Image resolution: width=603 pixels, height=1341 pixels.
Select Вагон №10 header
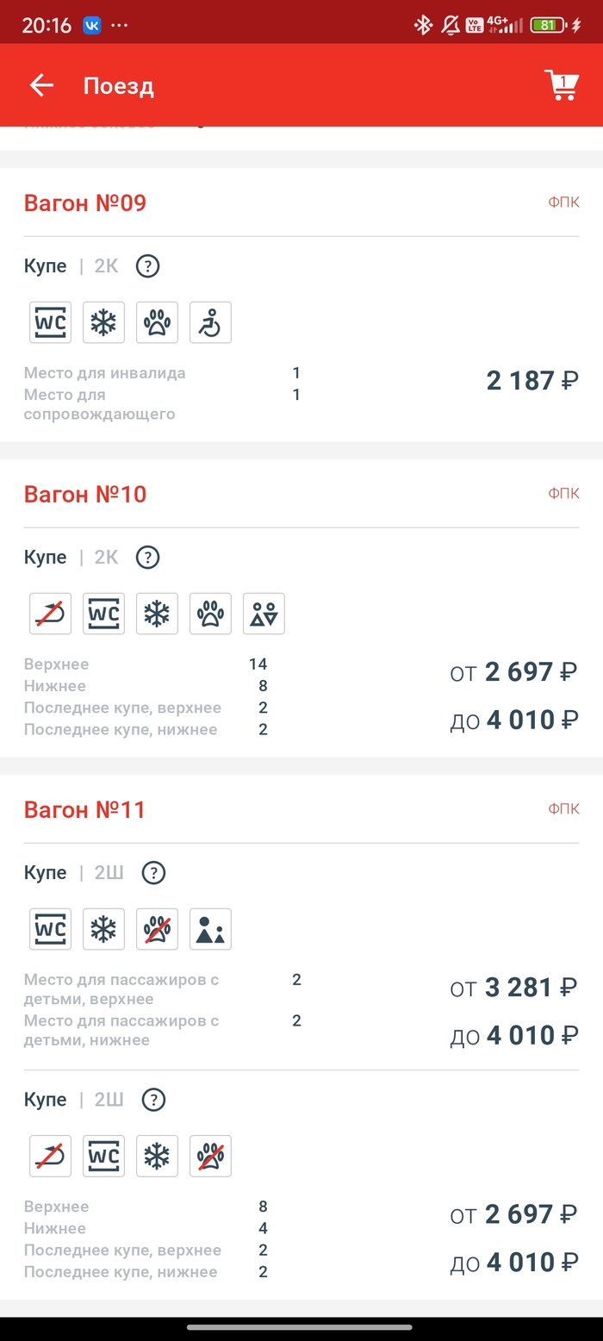click(85, 494)
